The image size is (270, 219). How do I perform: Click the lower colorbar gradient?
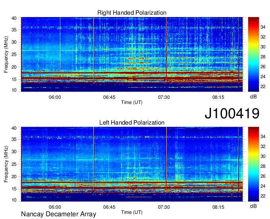pos(253,164)
